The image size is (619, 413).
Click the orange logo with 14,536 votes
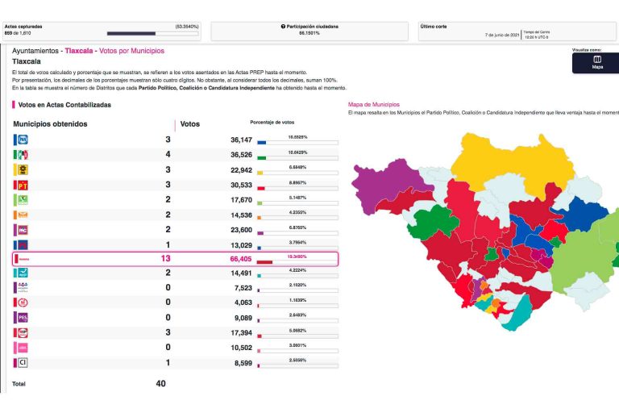tap(23, 215)
